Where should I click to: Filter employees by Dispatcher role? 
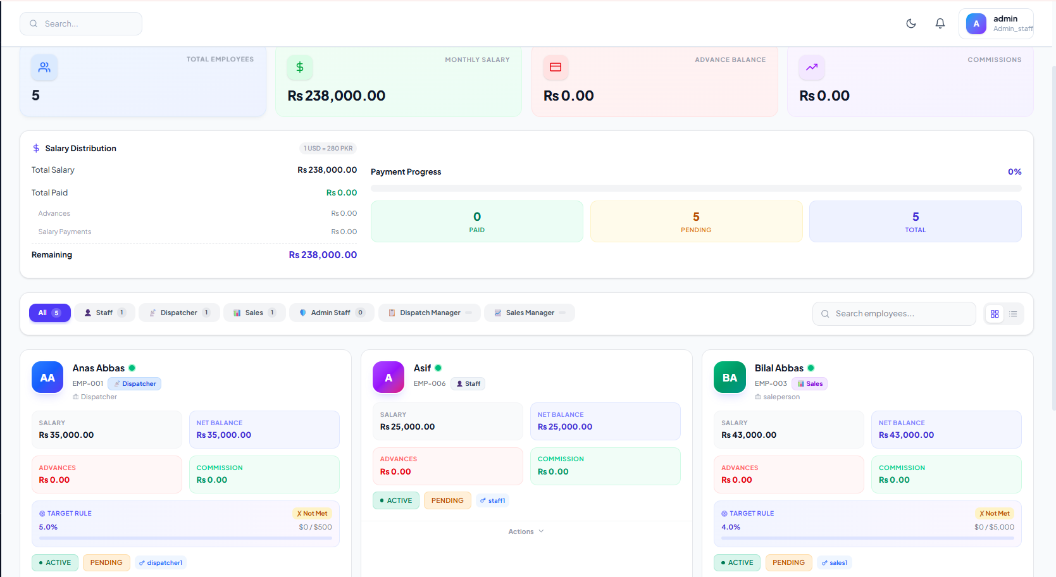click(x=179, y=313)
